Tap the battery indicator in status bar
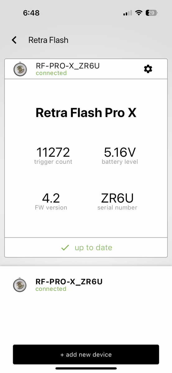The height and width of the screenshot is (373, 172). click(152, 13)
